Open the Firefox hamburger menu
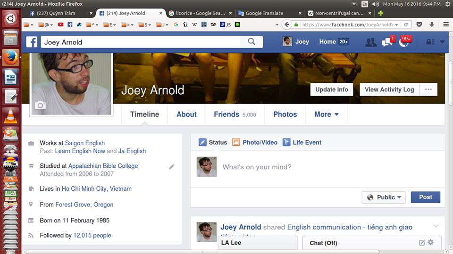Viewport: 453px width, 254px height. (446, 25)
